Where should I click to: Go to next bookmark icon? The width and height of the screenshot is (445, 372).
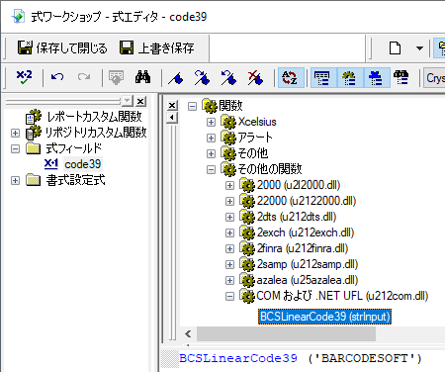coord(202,78)
